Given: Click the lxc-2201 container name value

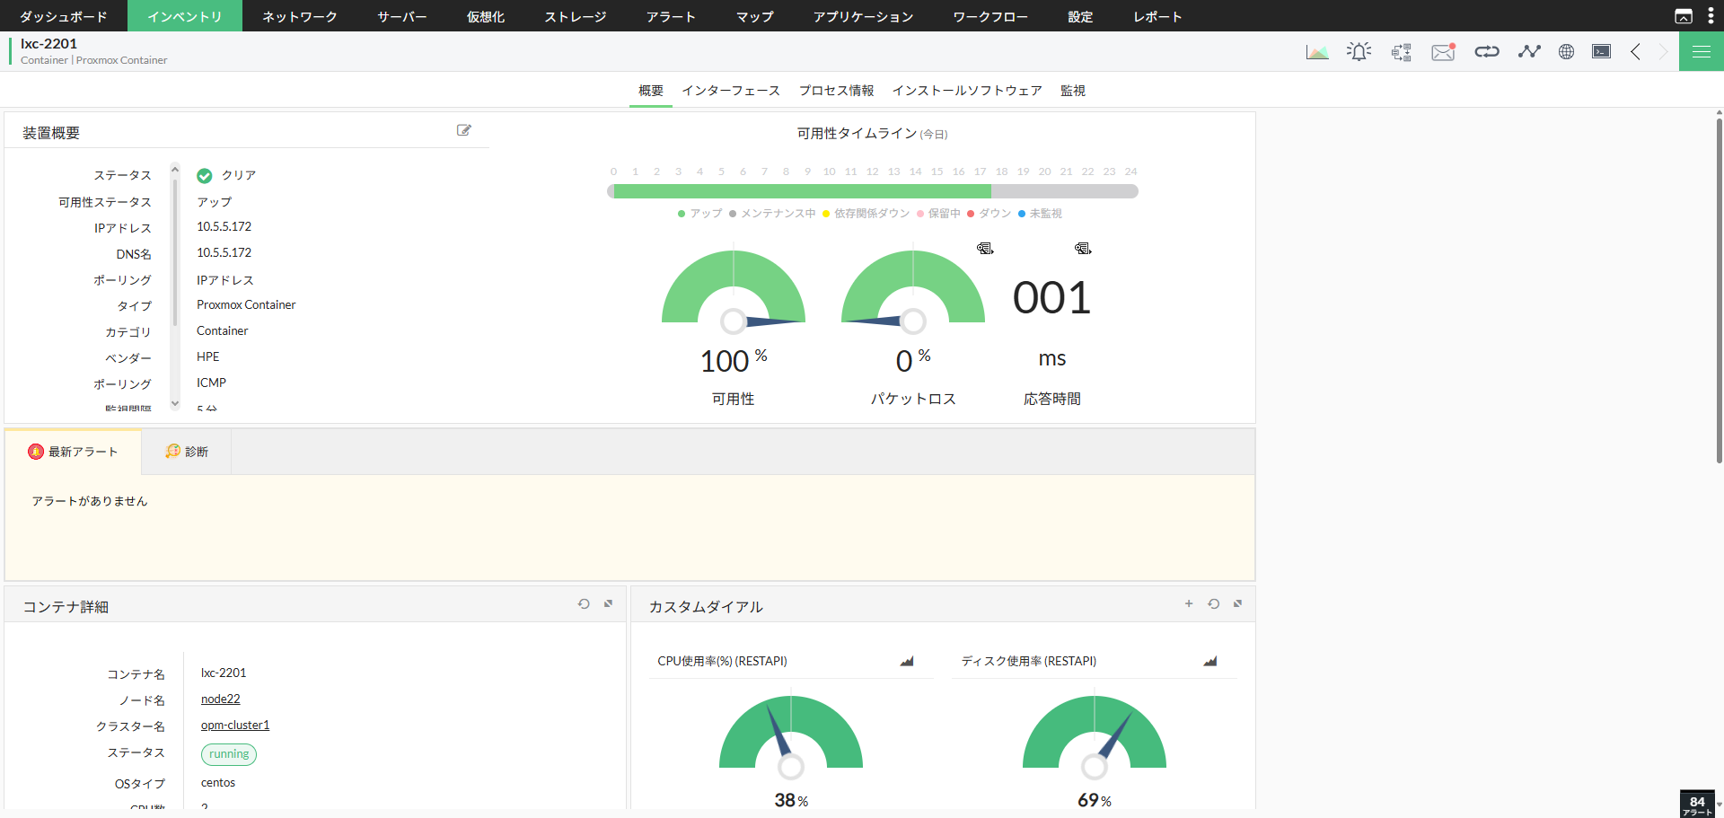Looking at the screenshot, I should [224, 673].
